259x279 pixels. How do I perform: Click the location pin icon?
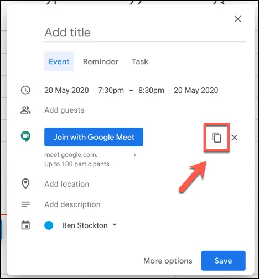coord(25,184)
